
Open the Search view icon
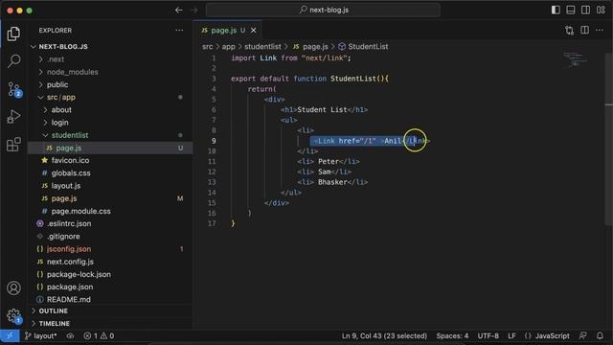tap(13, 61)
